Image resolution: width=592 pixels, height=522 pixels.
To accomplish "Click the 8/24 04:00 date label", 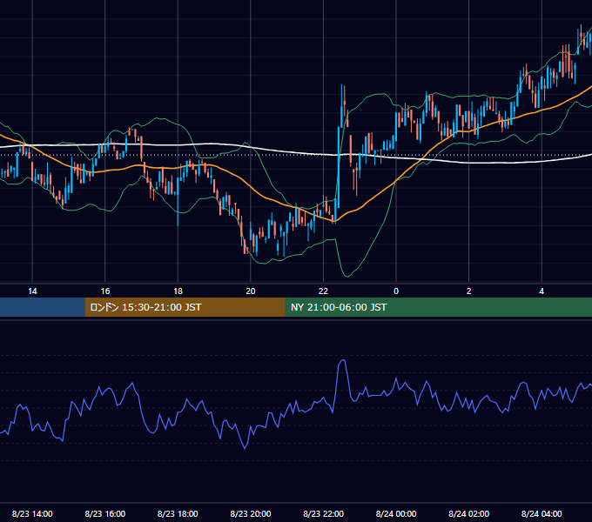I will pos(542,513).
